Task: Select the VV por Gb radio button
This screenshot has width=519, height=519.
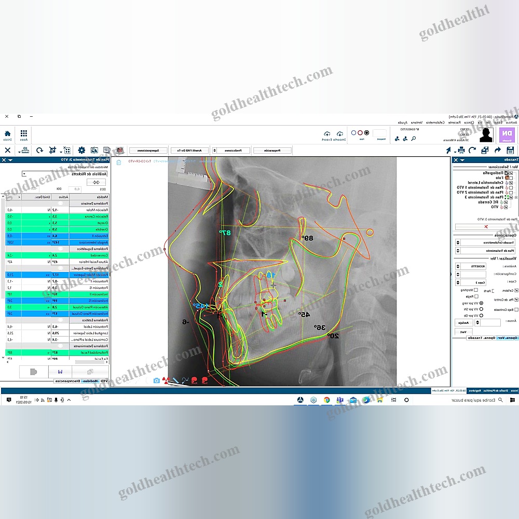Action: (x=481, y=316)
